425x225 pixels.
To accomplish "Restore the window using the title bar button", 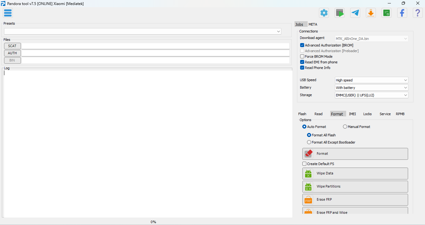I will (x=403, y=3).
